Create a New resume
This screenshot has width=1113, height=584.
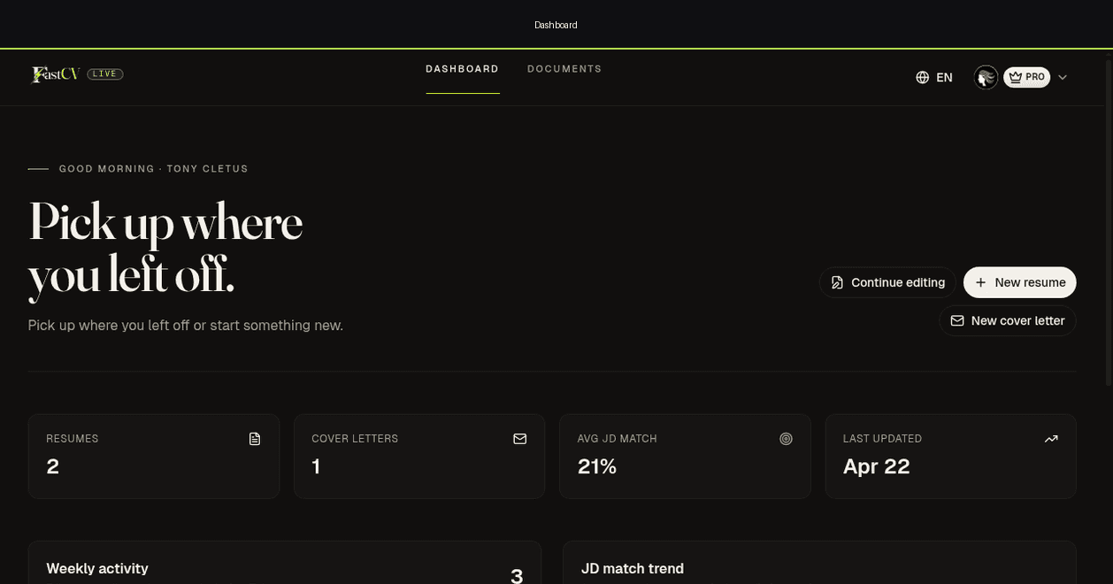click(1020, 282)
